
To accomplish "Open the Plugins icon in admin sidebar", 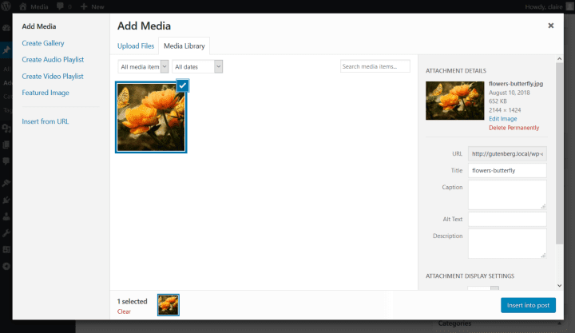I will coord(6,200).
